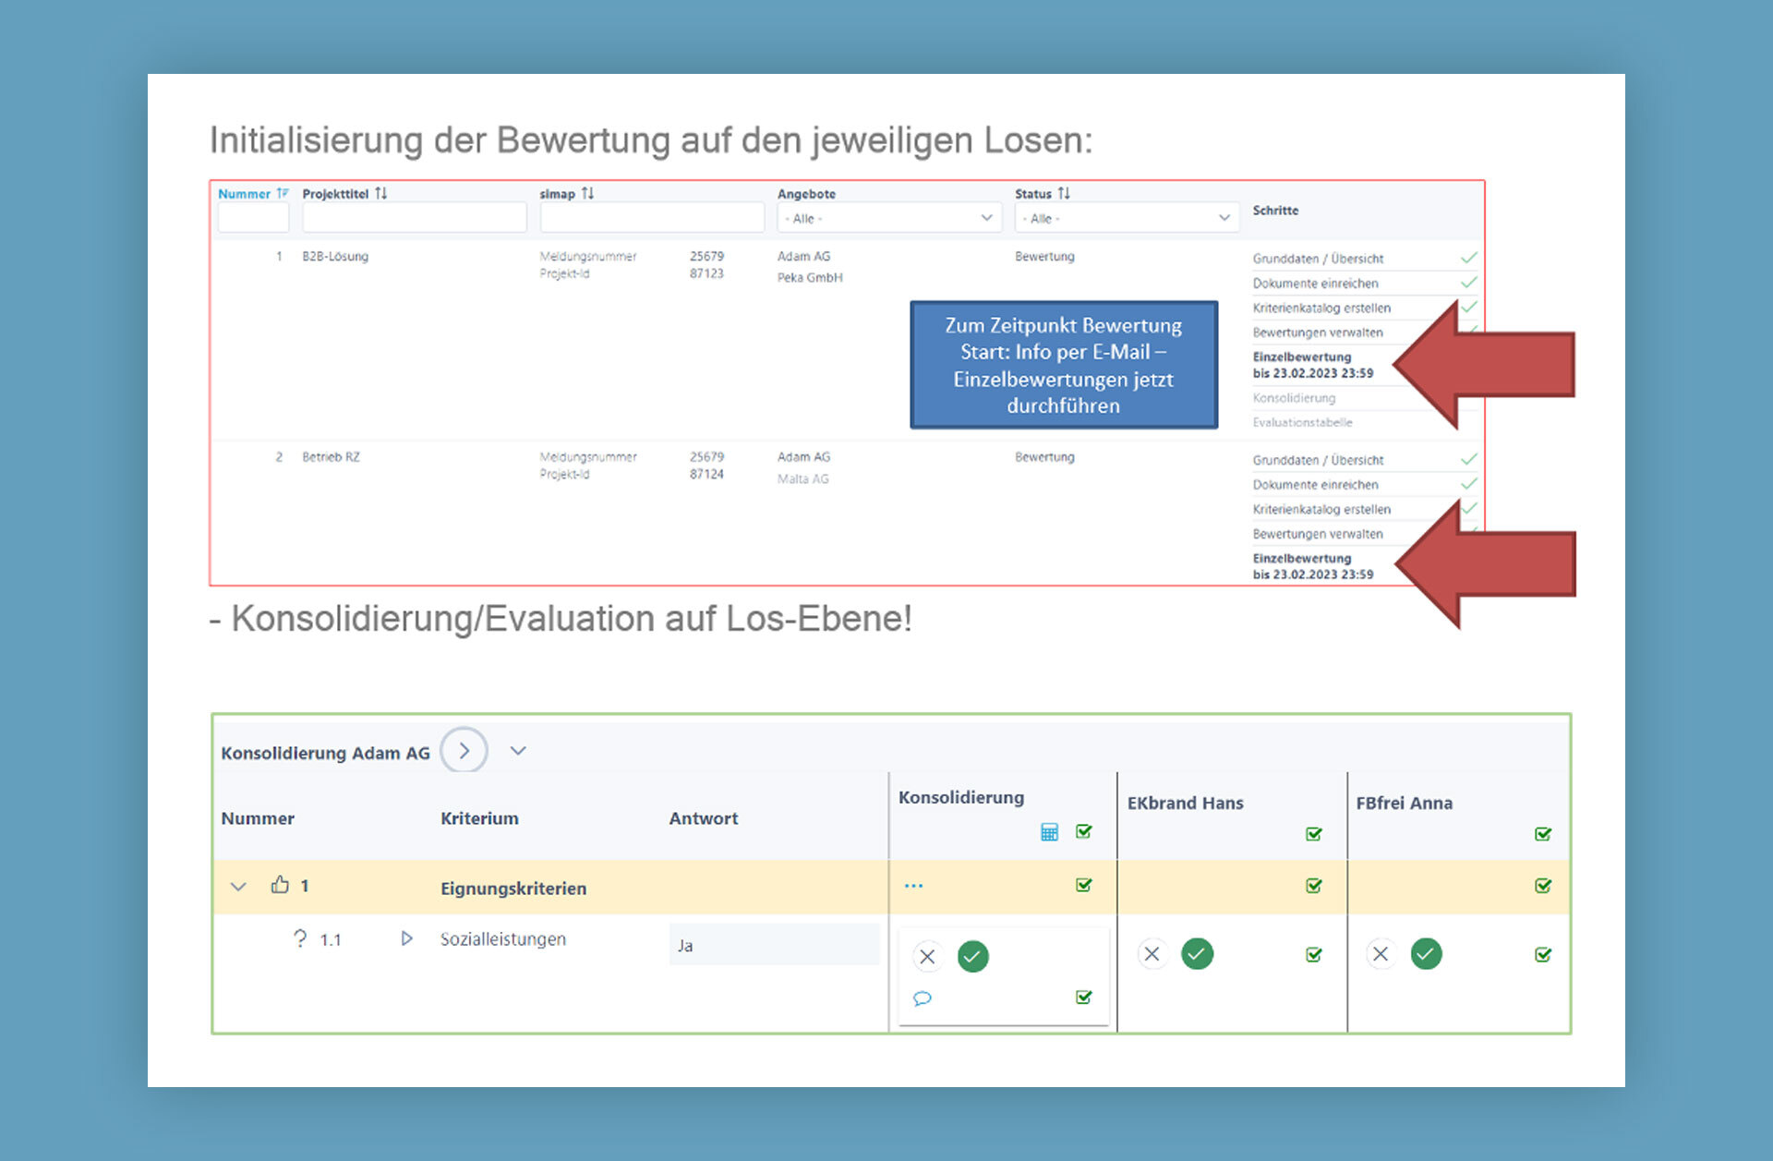Screen dimensions: 1773x1161
Task: Click Malta AG in Angebote column
Action: coord(802,478)
